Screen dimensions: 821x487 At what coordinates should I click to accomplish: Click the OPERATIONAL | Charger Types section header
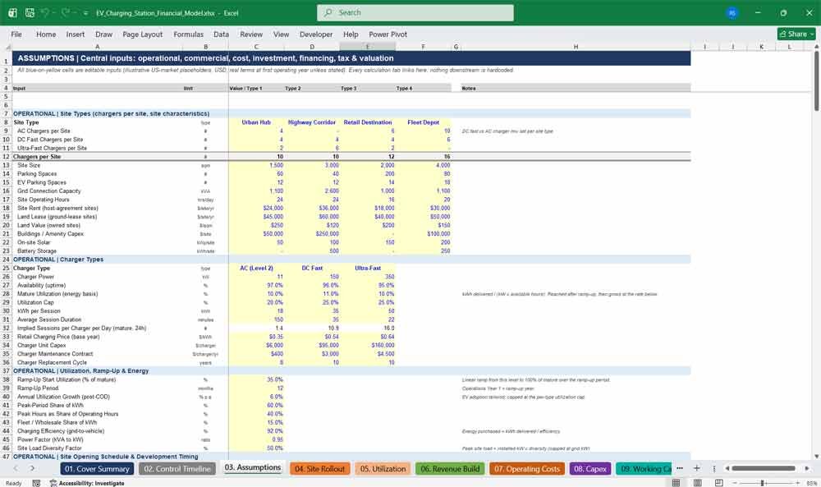(x=58, y=260)
